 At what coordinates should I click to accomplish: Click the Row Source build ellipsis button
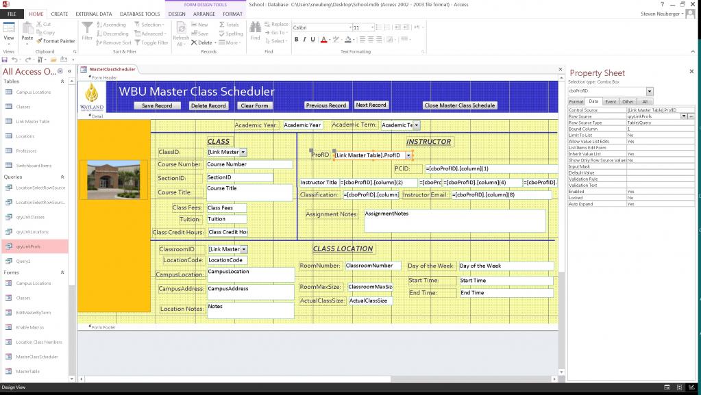tap(691, 116)
